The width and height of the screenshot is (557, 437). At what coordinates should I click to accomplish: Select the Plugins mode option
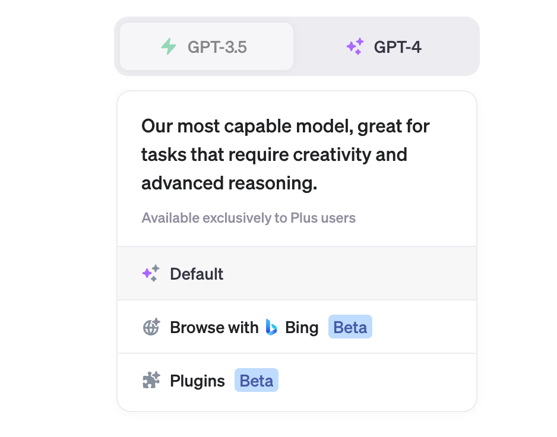(x=297, y=381)
